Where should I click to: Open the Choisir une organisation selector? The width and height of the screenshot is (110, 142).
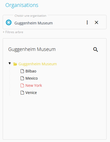(55, 22)
